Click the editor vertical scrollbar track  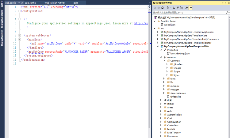(x=149, y=73)
